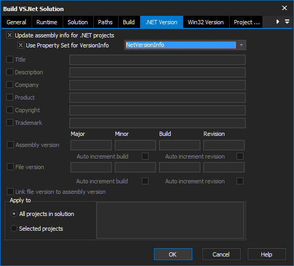Toggle File version Auto increment revision

240,181
